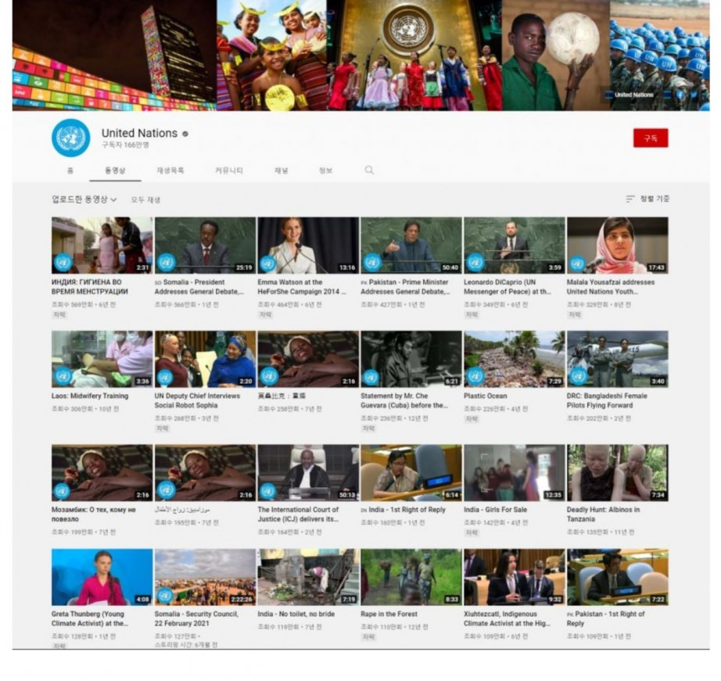Switch to the 정보 tab
The height and width of the screenshot is (681, 721).
coord(325,170)
